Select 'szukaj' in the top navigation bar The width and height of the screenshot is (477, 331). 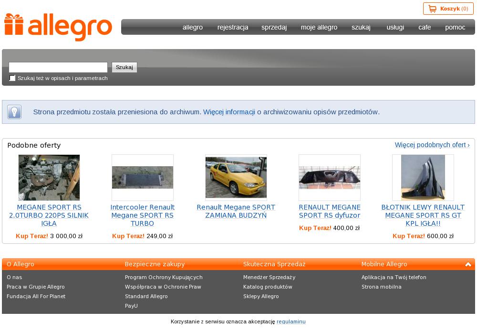pyautogui.click(x=361, y=27)
